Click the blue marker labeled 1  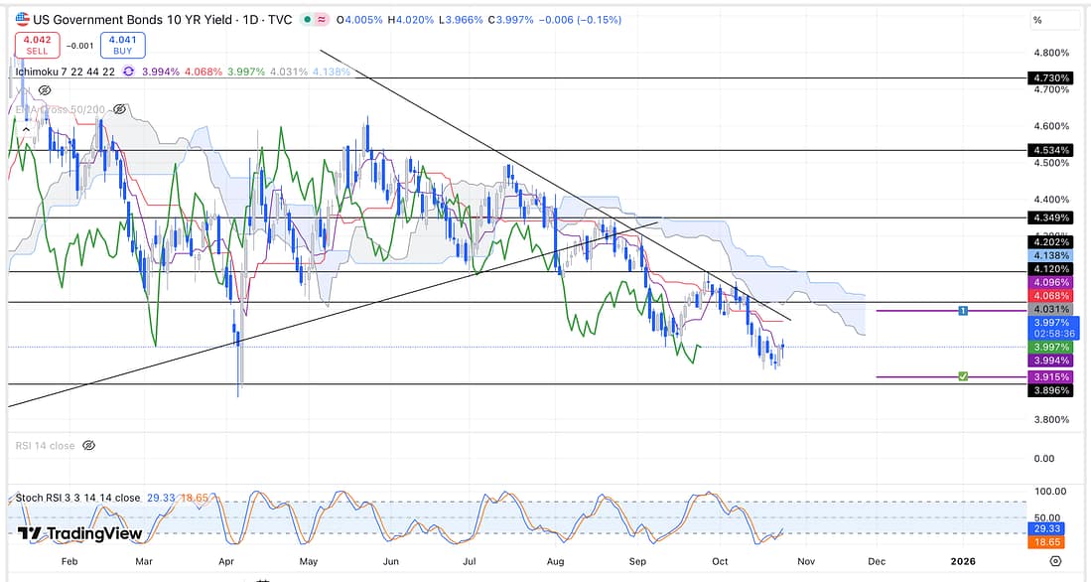[x=963, y=311]
